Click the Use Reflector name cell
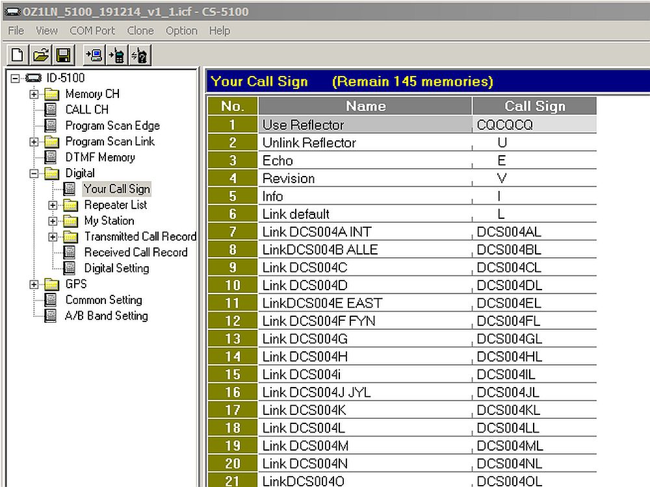This screenshot has width=650, height=487. point(365,125)
